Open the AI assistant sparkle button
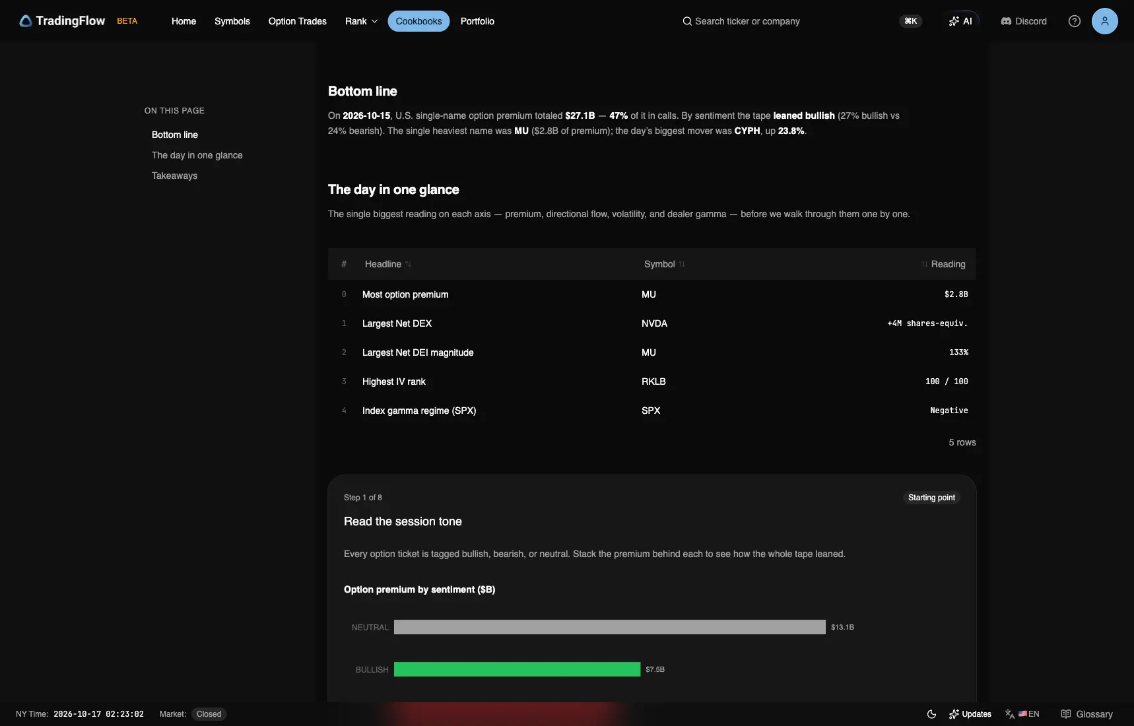Image resolution: width=1134 pixels, height=726 pixels. pyautogui.click(x=960, y=21)
